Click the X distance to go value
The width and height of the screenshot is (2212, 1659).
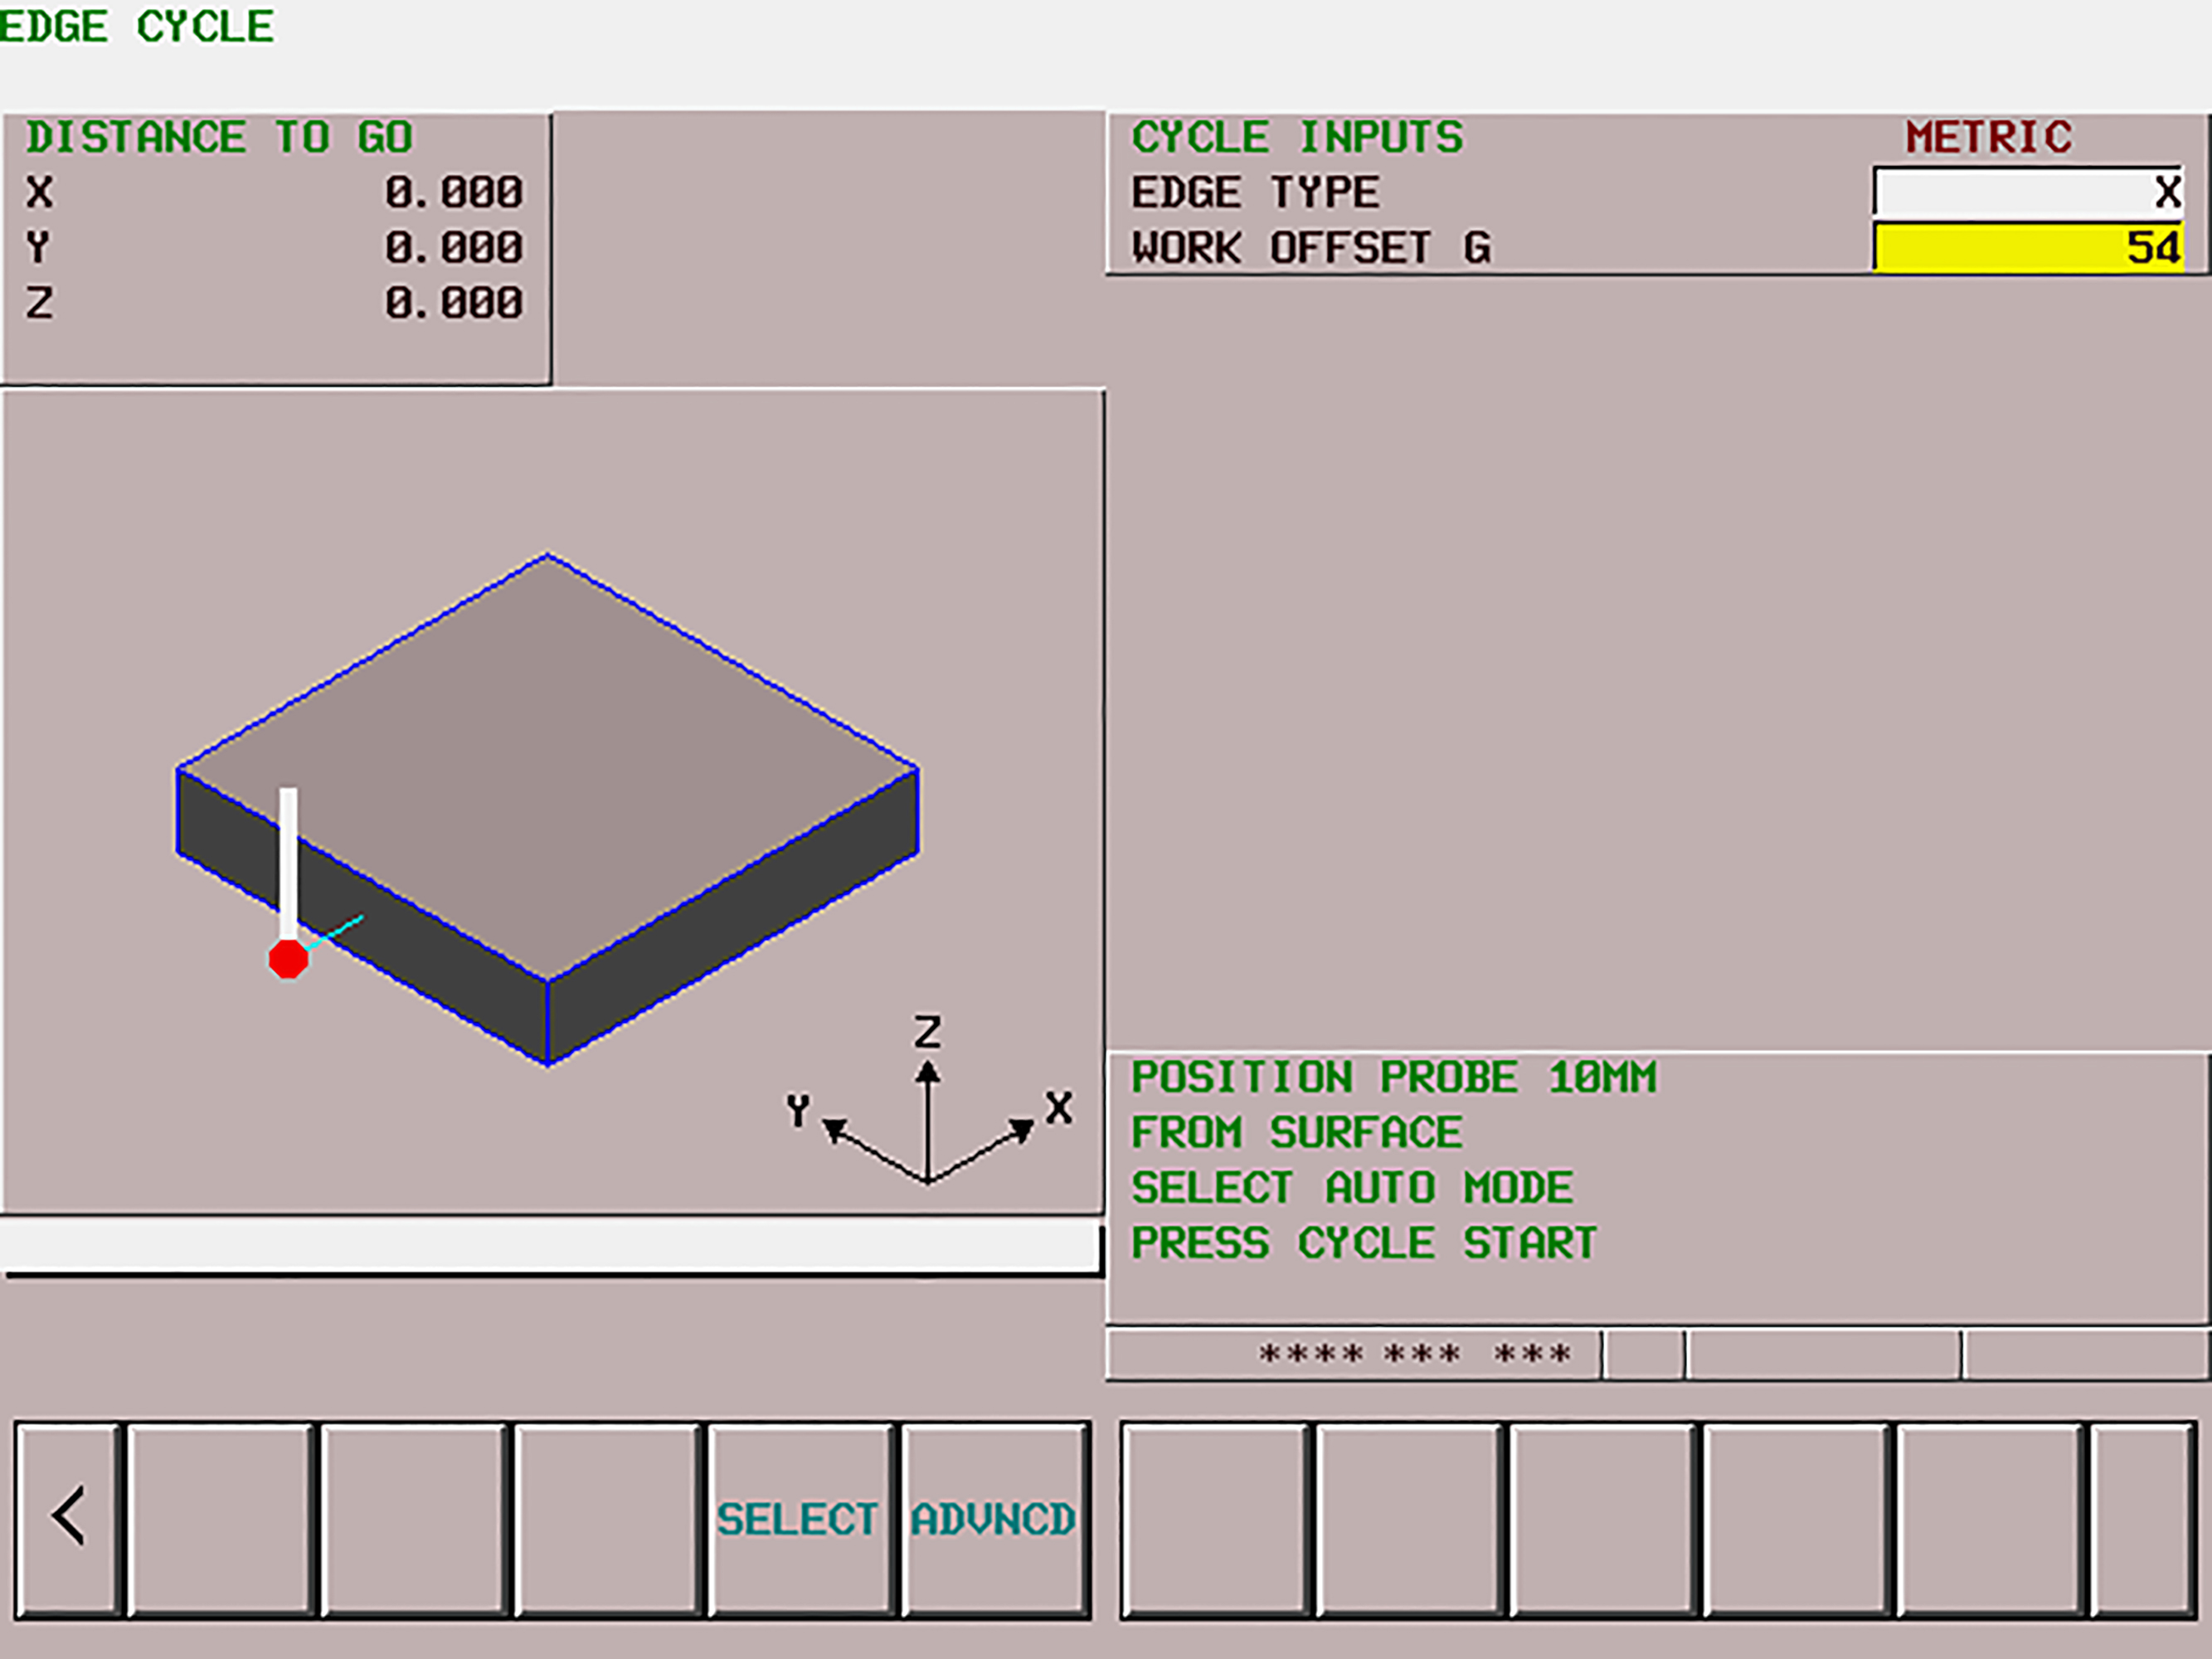(454, 192)
